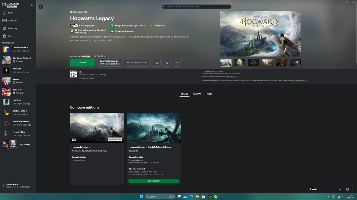Open Microsoft Edge from the taskbar
Image resolution: width=357 pixels, height=200 pixels.
click(191, 196)
